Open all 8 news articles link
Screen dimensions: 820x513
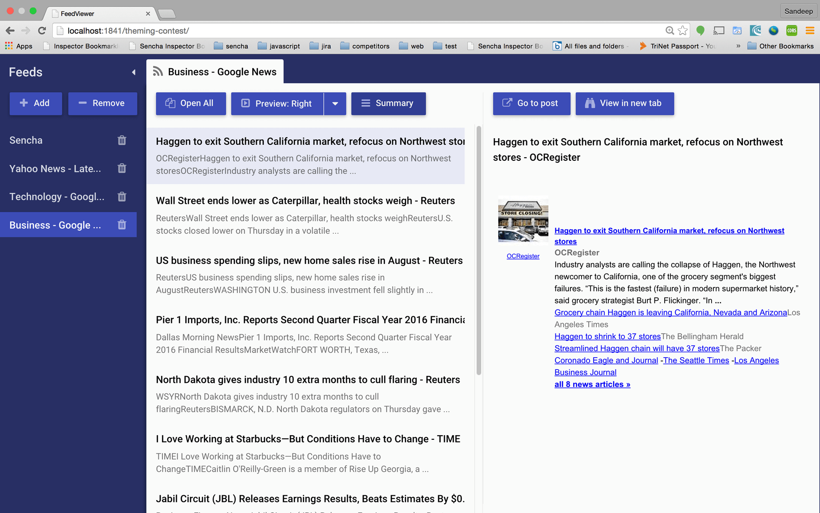click(x=592, y=384)
